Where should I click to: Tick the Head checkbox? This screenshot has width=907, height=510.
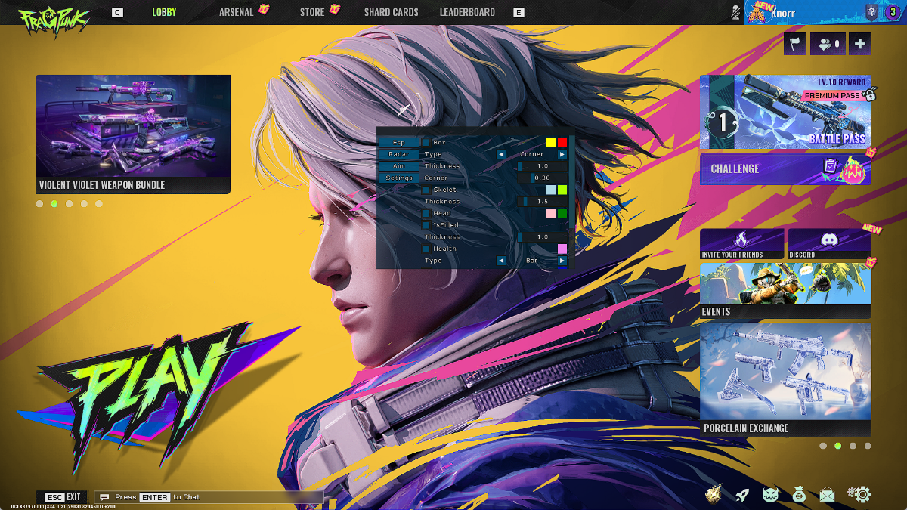pos(426,213)
